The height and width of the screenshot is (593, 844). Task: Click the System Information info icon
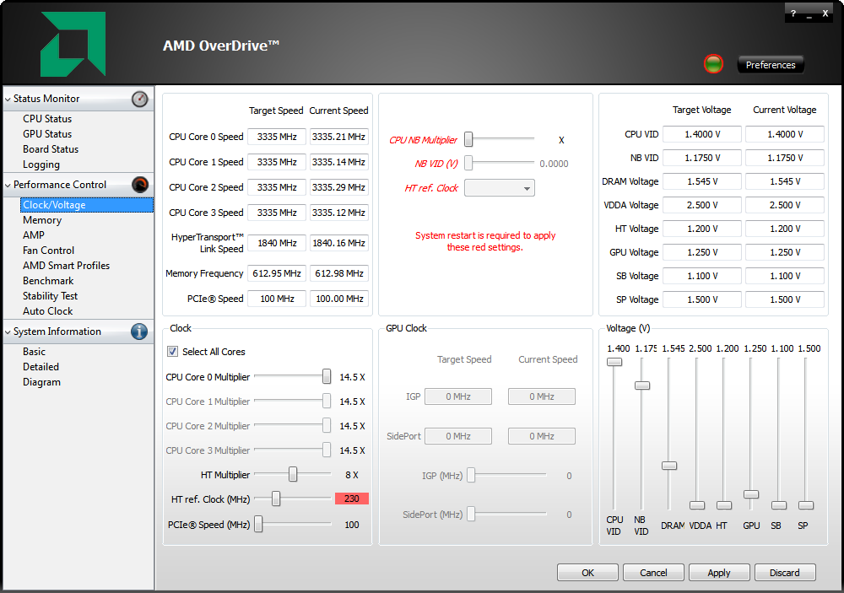139,332
